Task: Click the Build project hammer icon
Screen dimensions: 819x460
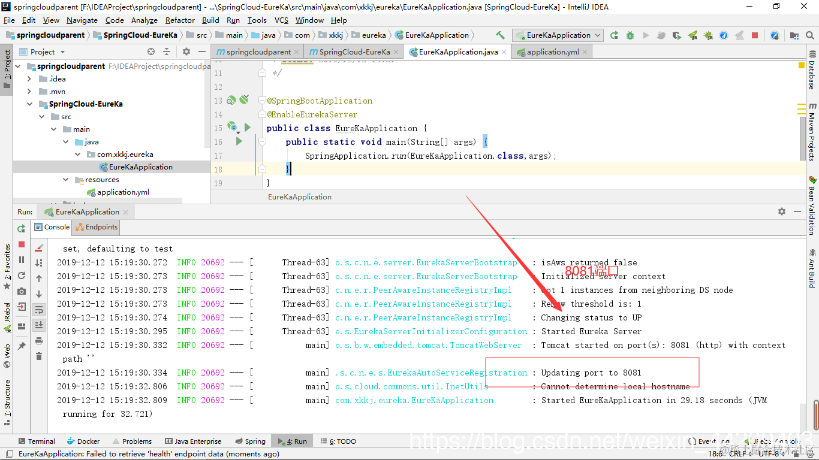Action: [500, 35]
